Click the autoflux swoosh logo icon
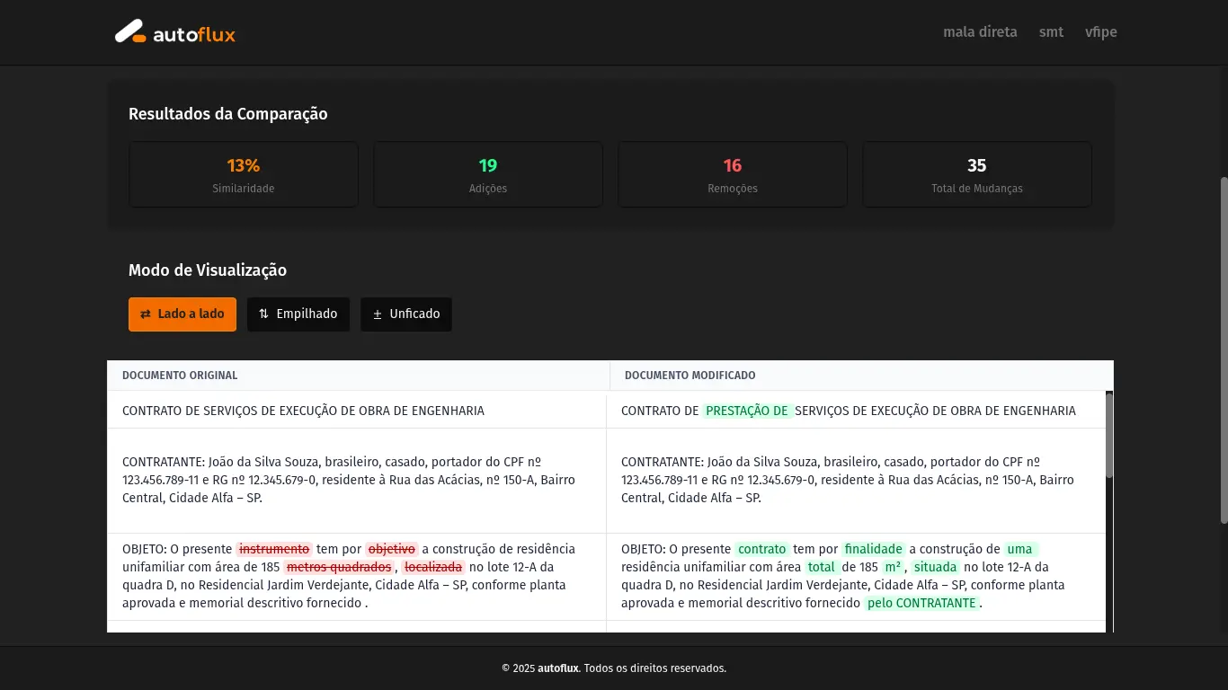The image size is (1228, 690). (129, 31)
